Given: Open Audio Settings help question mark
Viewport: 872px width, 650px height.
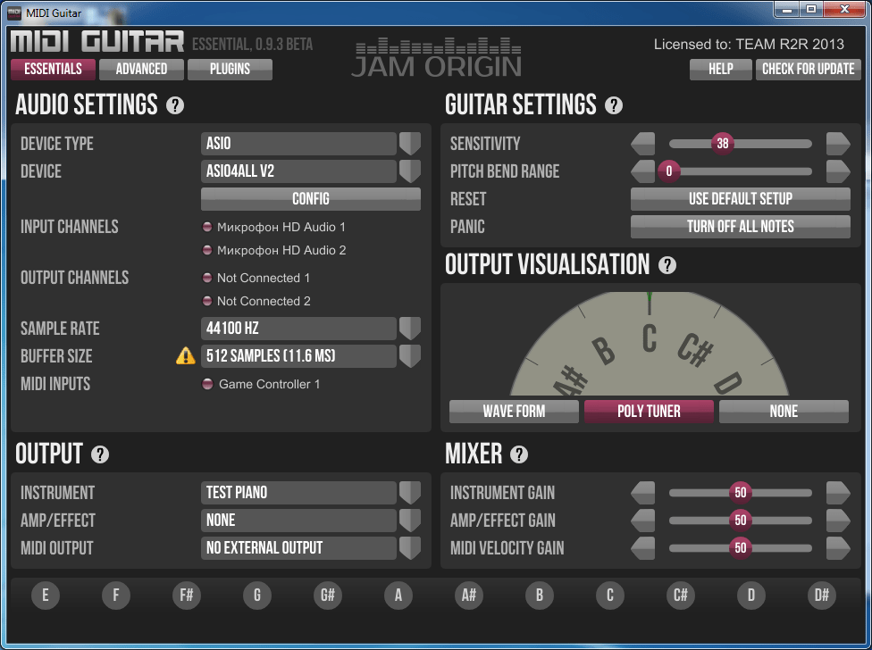Looking at the screenshot, I should tap(174, 105).
